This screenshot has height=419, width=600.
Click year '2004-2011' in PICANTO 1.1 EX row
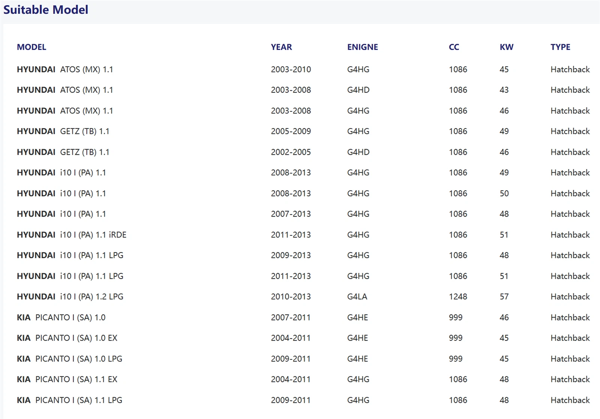tap(291, 379)
